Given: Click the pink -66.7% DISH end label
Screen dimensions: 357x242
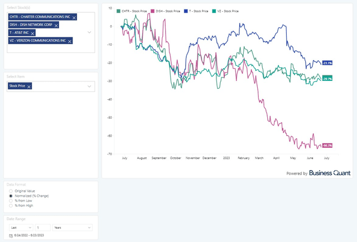Looking at the screenshot, I should pyautogui.click(x=327, y=145).
